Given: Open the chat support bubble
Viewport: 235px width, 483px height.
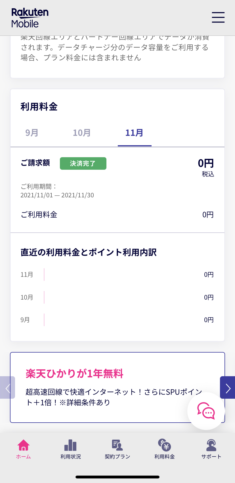Looking at the screenshot, I should 206,411.
